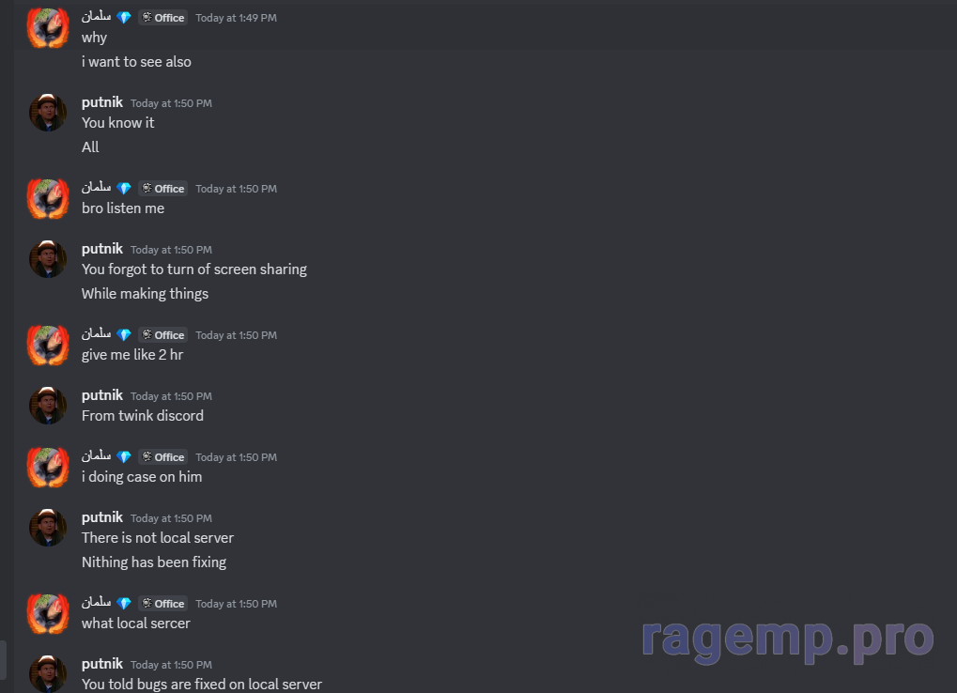Select the message 'i want to see also'

[136, 62]
